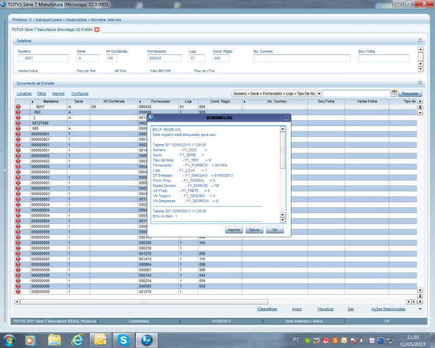Click the Nf Conferida column header in grid
This screenshot has width=435, height=348.
(114, 102)
